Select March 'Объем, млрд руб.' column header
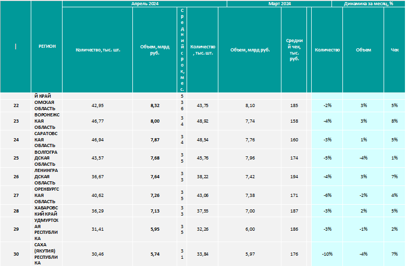This screenshot has width=406, height=266. [x=250, y=50]
